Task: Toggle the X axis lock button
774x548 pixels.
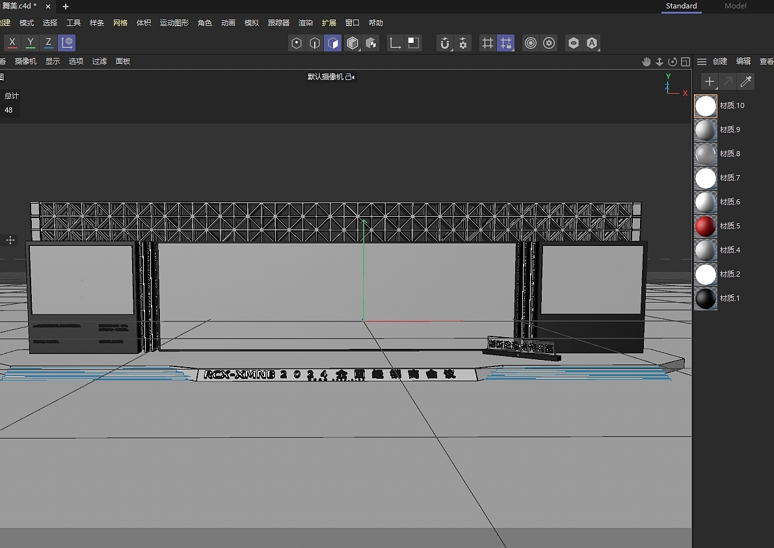Action: pyautogui.click(x=12, y=43)
